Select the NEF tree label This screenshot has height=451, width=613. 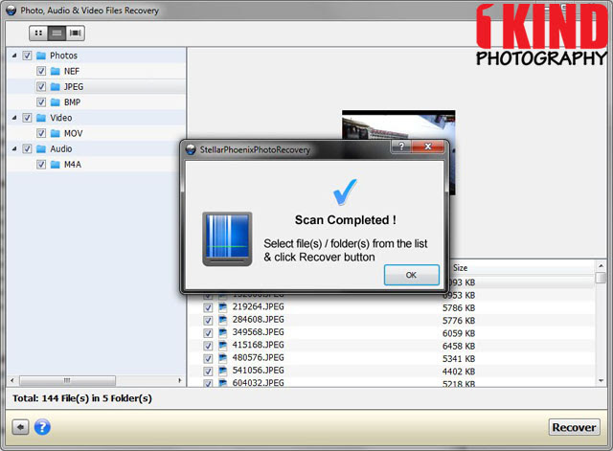(72, 71)
